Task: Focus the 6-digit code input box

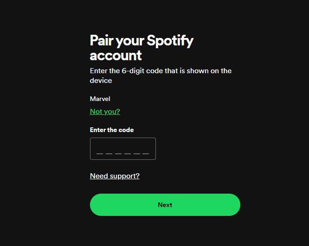Action: (x=122, y=149)
